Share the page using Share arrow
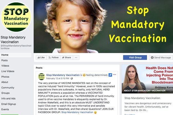The width and height of the screenshot is (173, 115). click(66, 58)
